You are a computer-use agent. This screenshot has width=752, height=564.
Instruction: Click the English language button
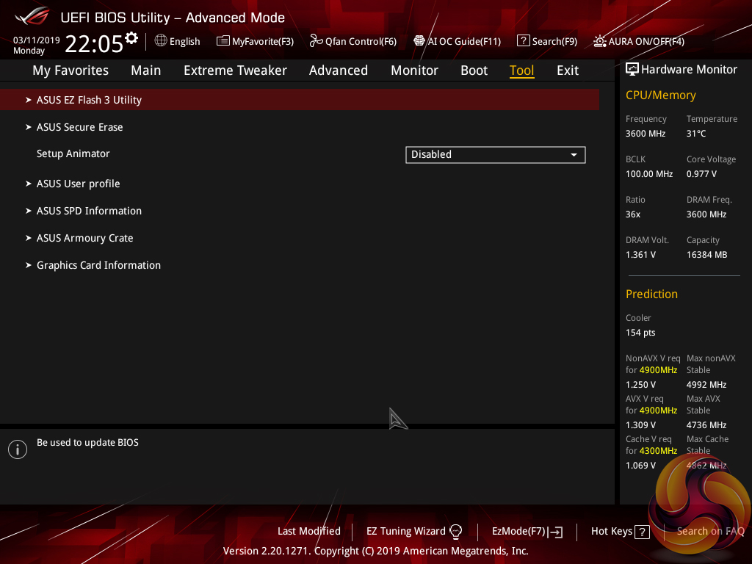178,41
